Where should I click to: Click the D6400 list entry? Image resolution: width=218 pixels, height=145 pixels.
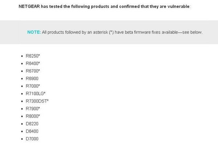tap(32, 131)
